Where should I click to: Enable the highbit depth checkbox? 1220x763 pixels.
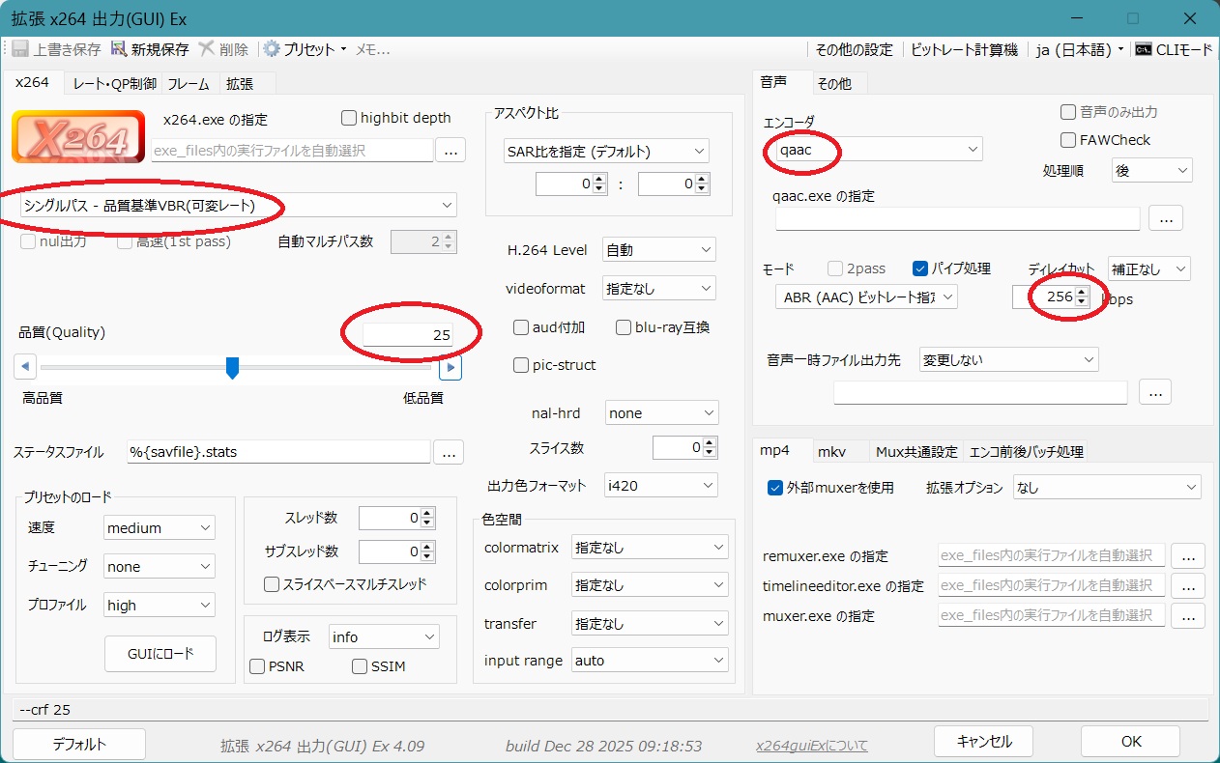pyautogui.click(x=350, y=118)
